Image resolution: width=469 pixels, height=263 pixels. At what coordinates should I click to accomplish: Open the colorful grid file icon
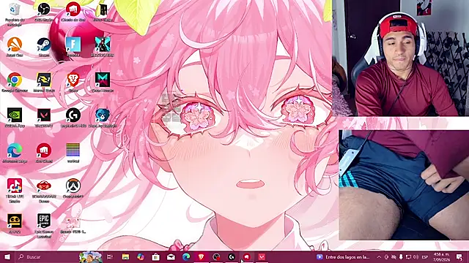tap(73, 153)
